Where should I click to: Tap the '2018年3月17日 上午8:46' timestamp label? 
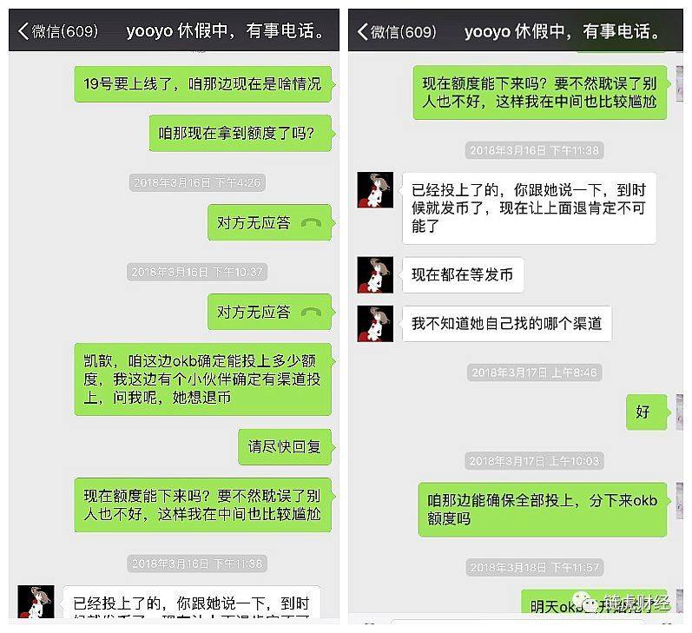click(x=535, y=373)
